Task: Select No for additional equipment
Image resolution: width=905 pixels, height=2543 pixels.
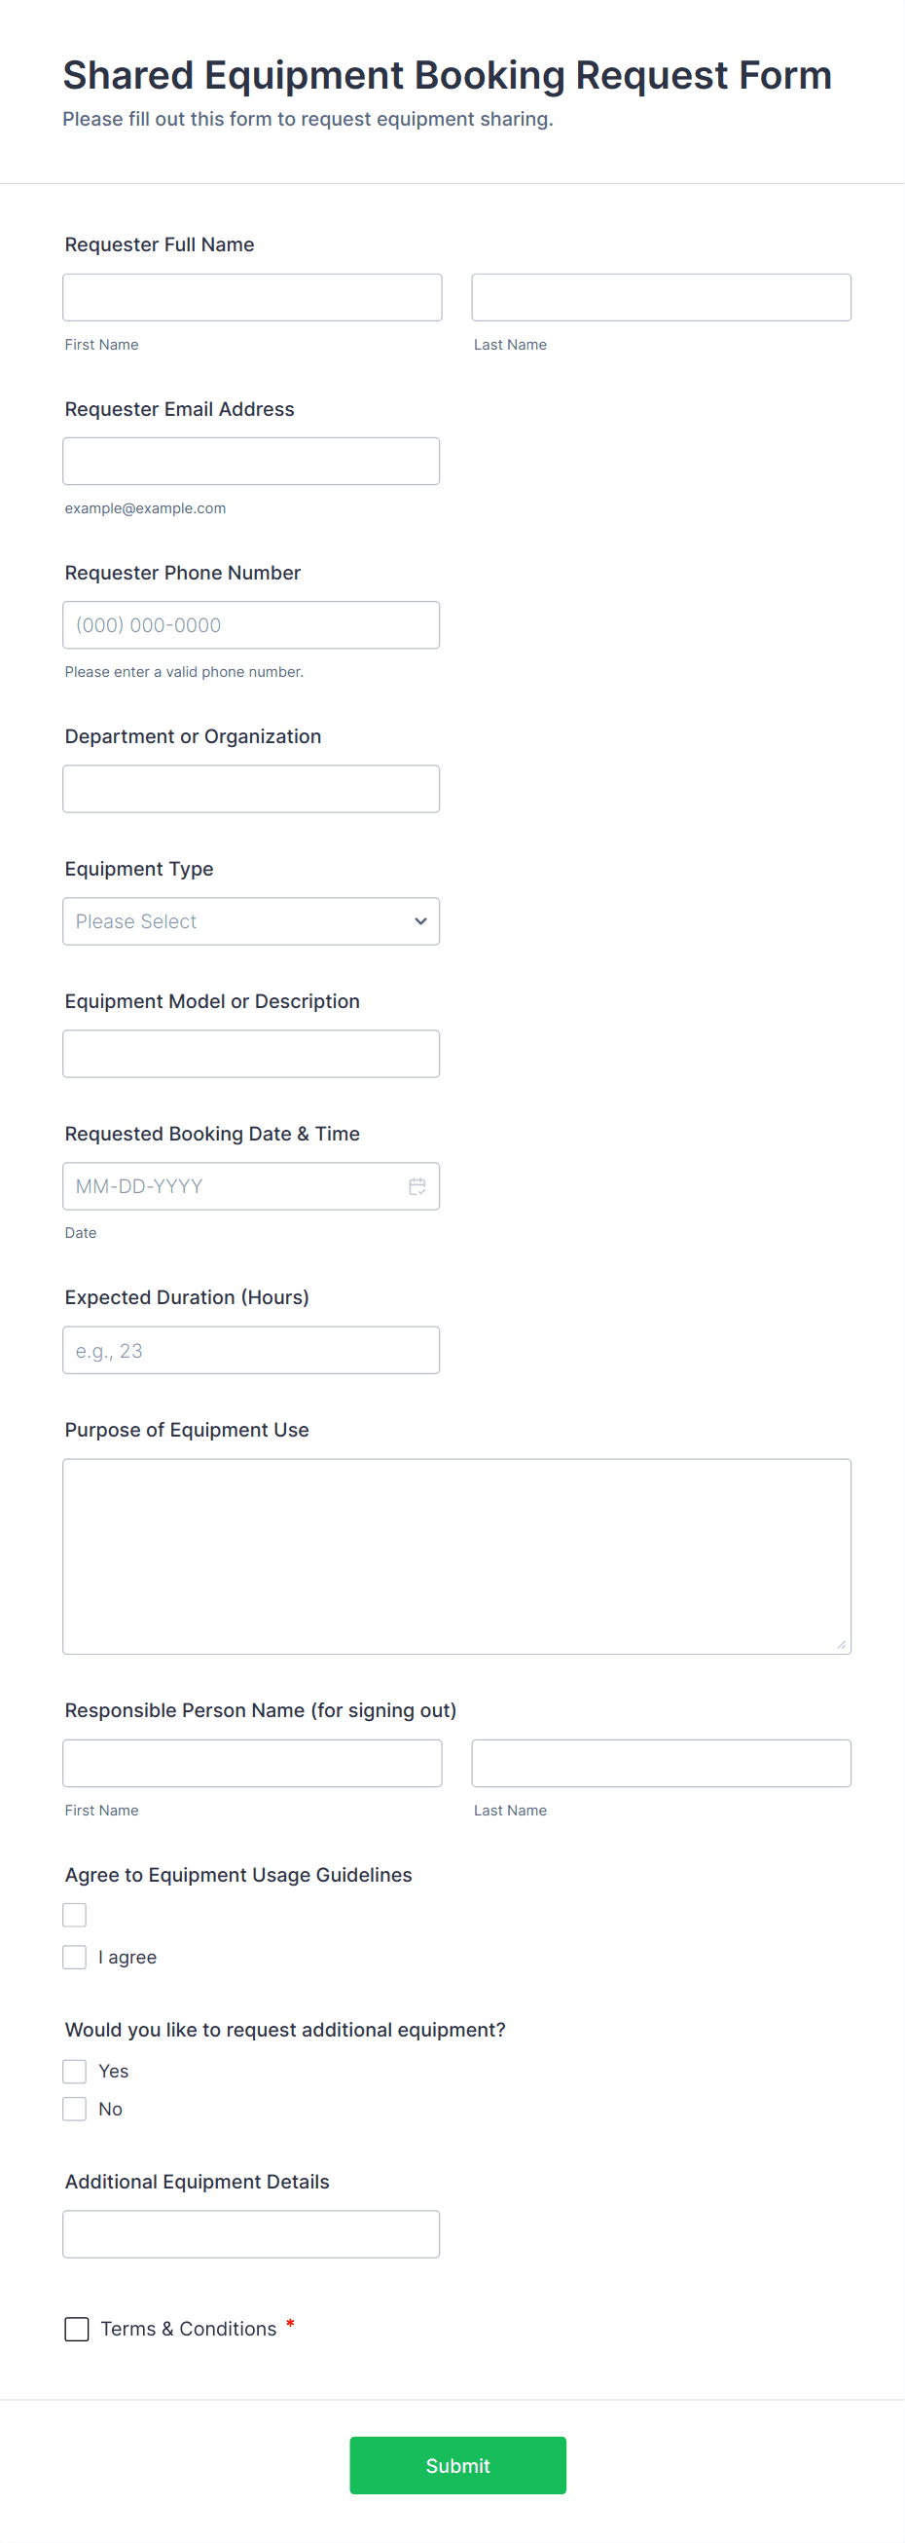Action: [75, 2109]
